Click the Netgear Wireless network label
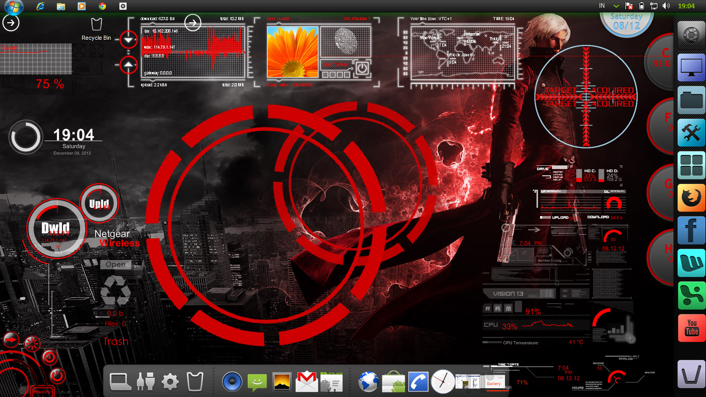 click(x=117, y=238)
